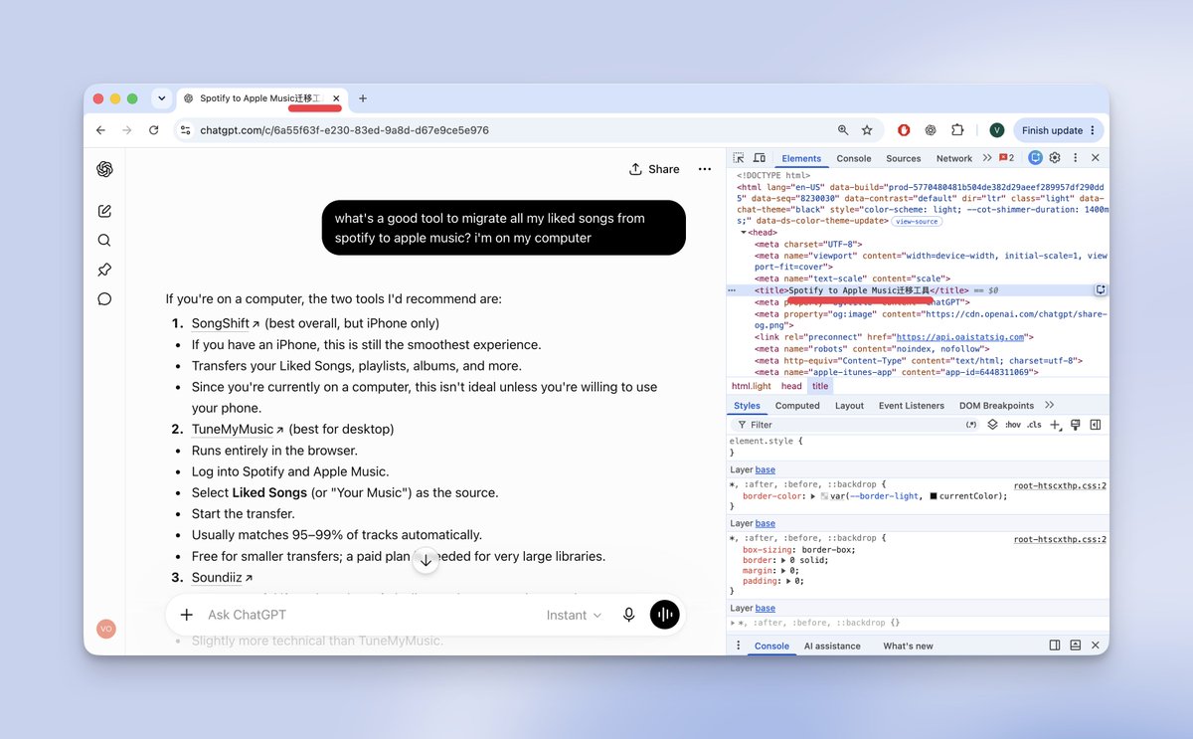Open the tab search chevron dropdown
Image resolution: width=1193 pixels, height=739 pixels.
161,98
